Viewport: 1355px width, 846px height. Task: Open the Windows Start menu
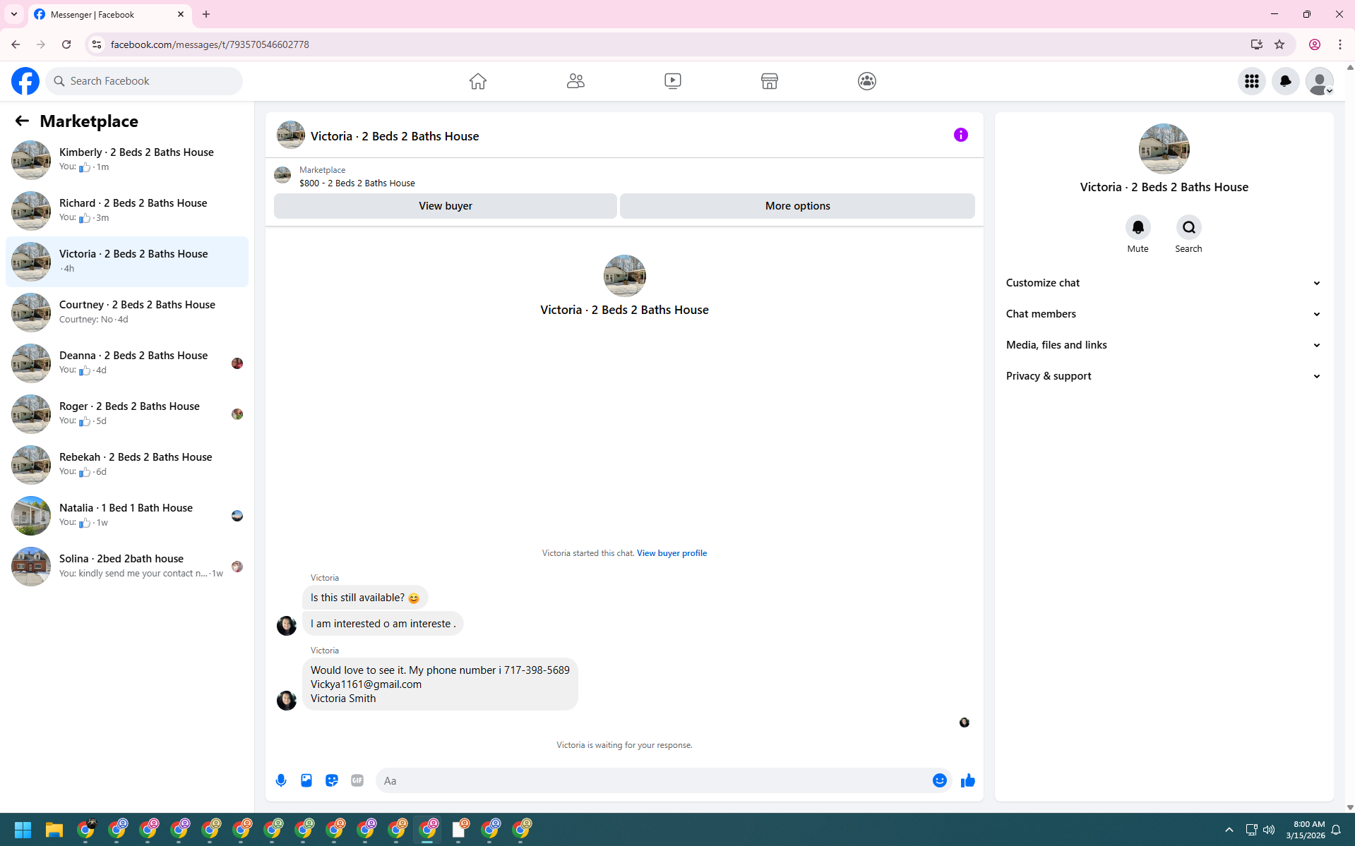23,830
